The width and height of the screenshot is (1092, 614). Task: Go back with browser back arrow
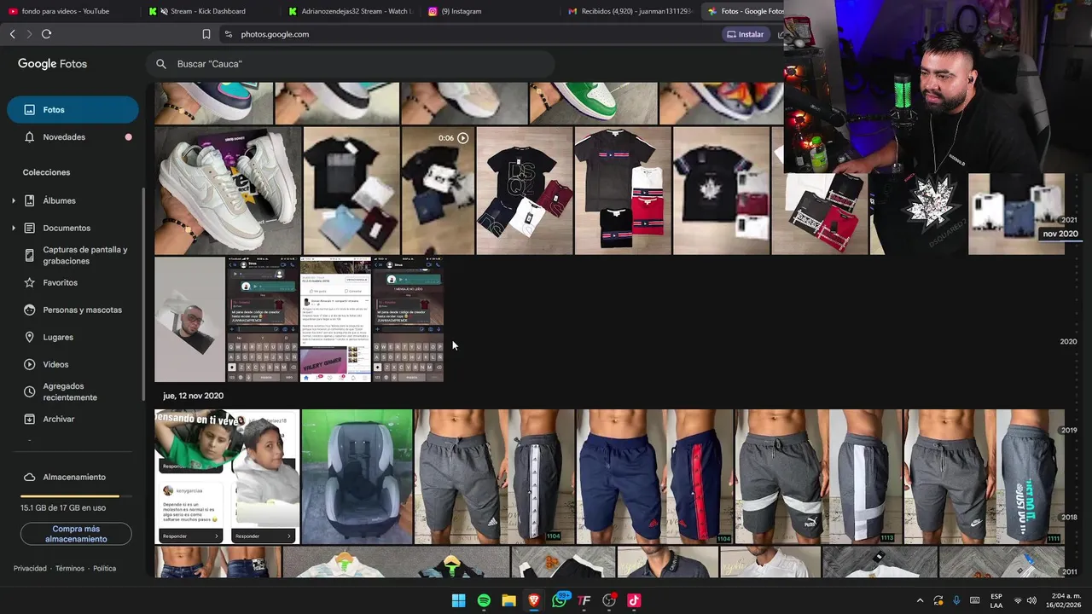coord(12,34)
